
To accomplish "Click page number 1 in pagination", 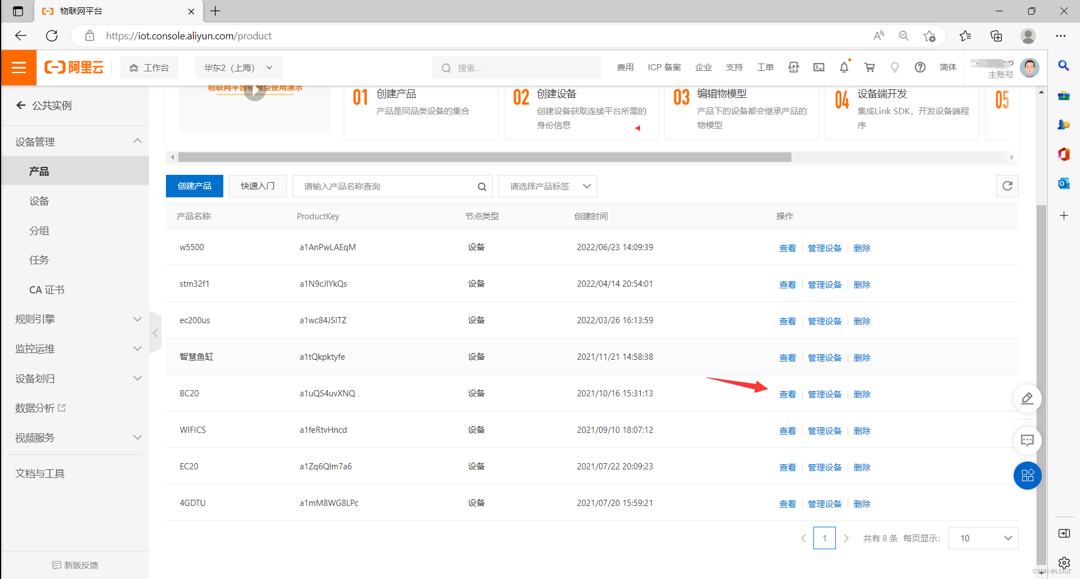I will [x=824, y=538].
